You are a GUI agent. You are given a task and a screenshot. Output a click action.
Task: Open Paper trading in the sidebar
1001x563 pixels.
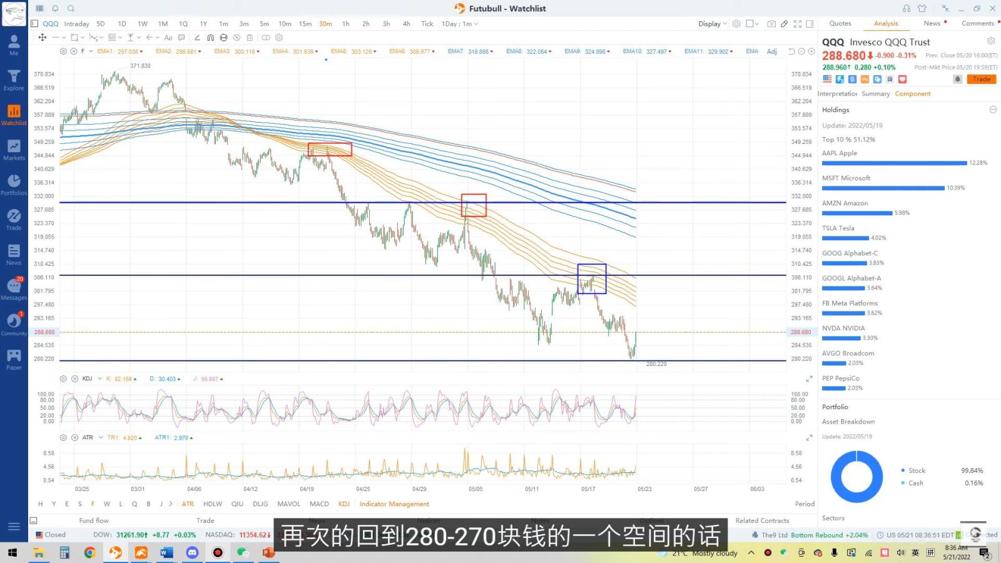point(14,360)
